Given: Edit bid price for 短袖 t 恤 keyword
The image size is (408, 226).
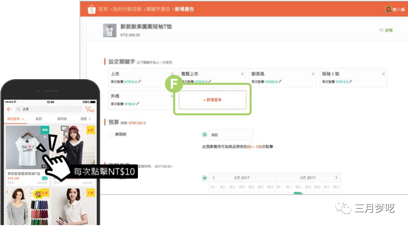Looking at the screenshot, I should (350, 81).
